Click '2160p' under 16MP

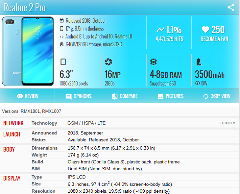click(x=109, y=84)
